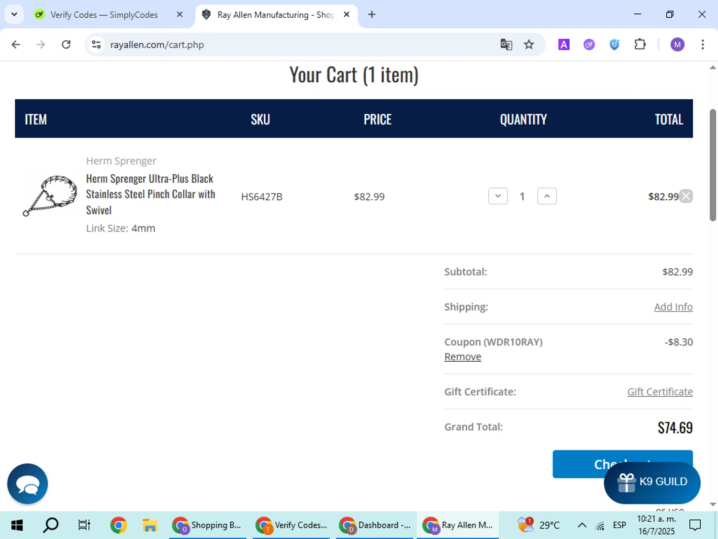Open the tab search dropdown arrow
The height and width of the screenshot is (539, 718).
[x=14, y=14]
